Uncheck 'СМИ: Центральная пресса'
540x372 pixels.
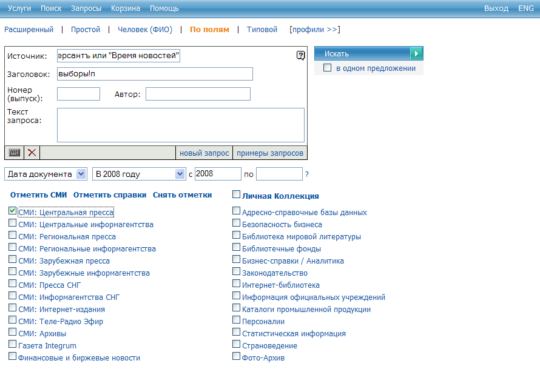coord(13,211)
